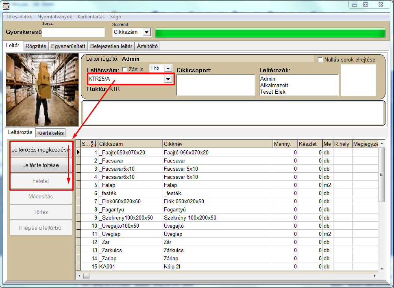Switch to the Egyszerűsített tab
This screenshot has height=288, width=394.
(x=68, y=46)
